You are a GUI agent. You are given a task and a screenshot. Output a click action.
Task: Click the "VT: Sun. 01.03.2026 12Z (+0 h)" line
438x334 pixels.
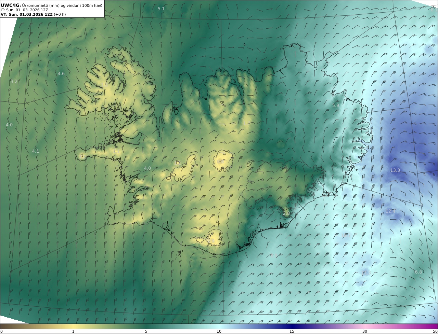click(x=33, y=14)
